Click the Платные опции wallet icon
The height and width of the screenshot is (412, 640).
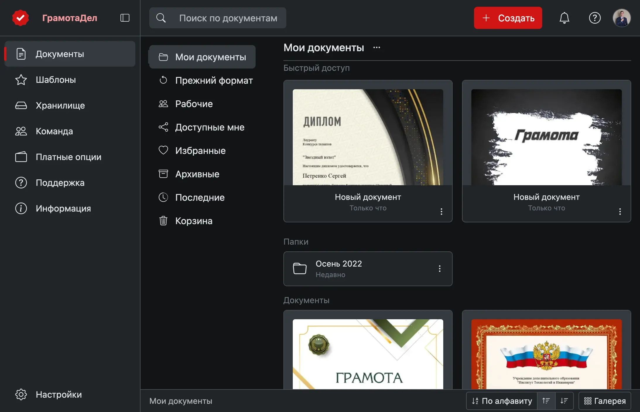[21, 157]
